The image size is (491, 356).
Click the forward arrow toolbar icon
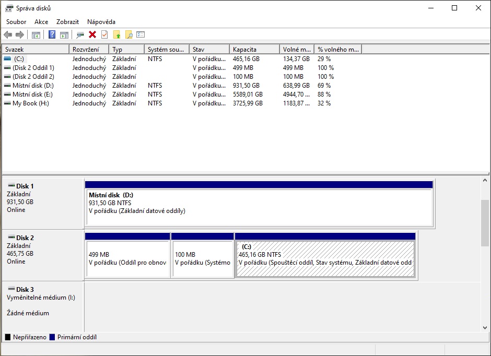pyautogui.click(x=20, y=35)
